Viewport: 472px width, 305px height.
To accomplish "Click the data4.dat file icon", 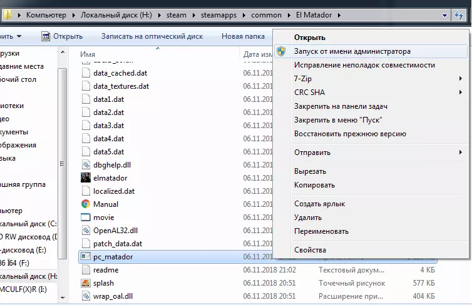I will tap(86, 139).
